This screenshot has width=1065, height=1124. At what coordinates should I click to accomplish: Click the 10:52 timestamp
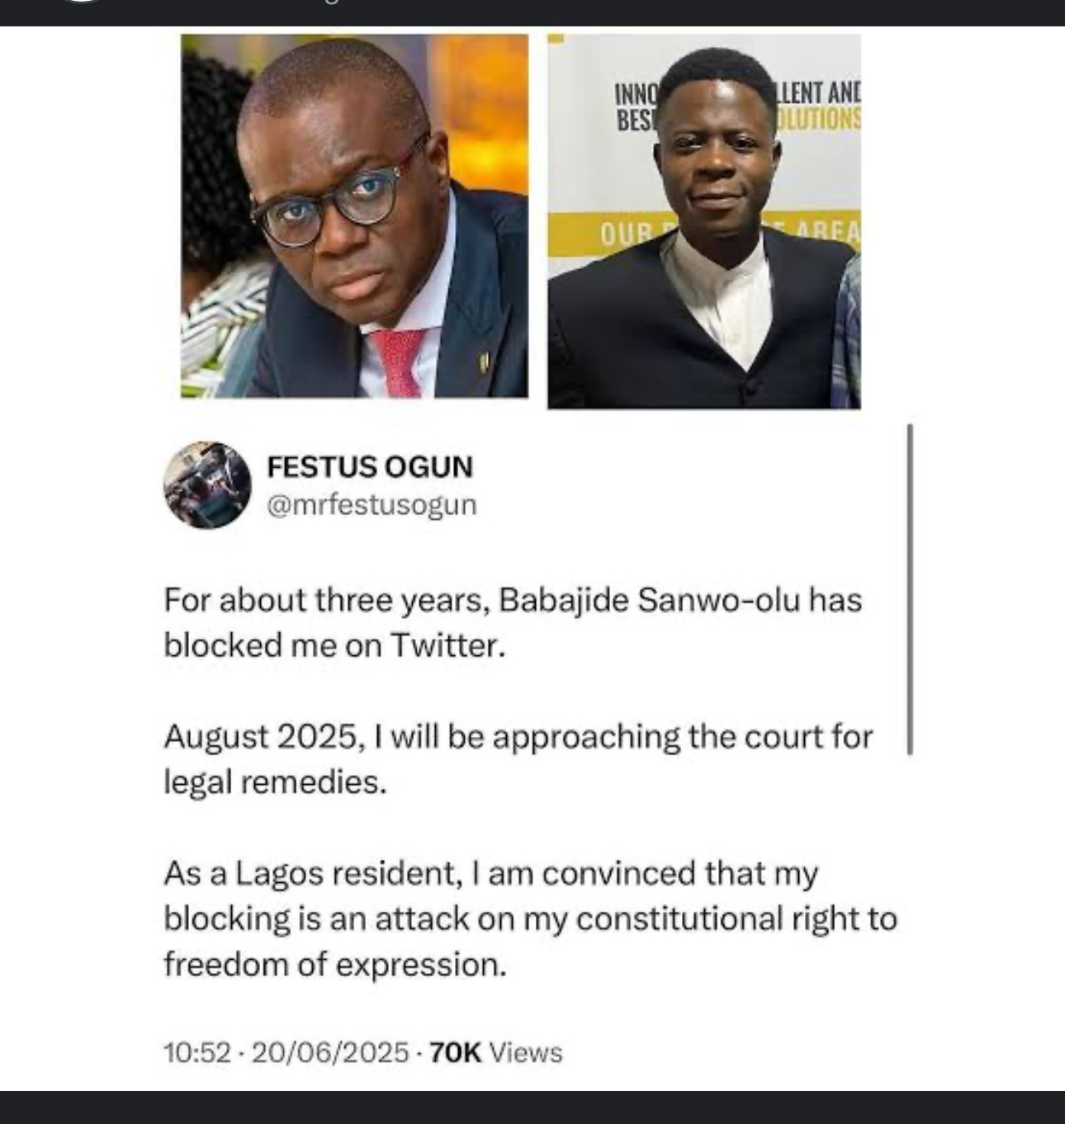click(x=197, y=1052)
